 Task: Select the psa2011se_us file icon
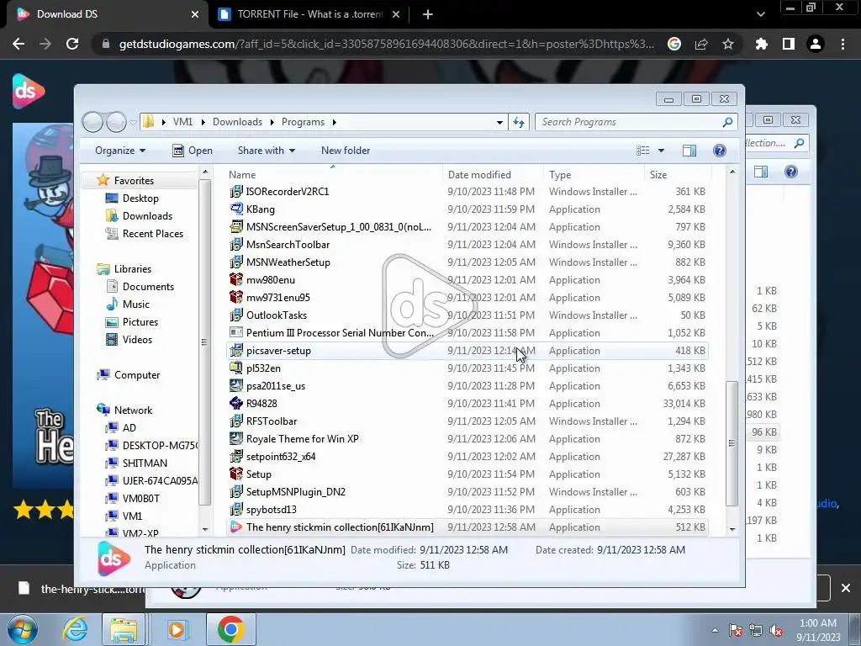click(x=236, y=385)
